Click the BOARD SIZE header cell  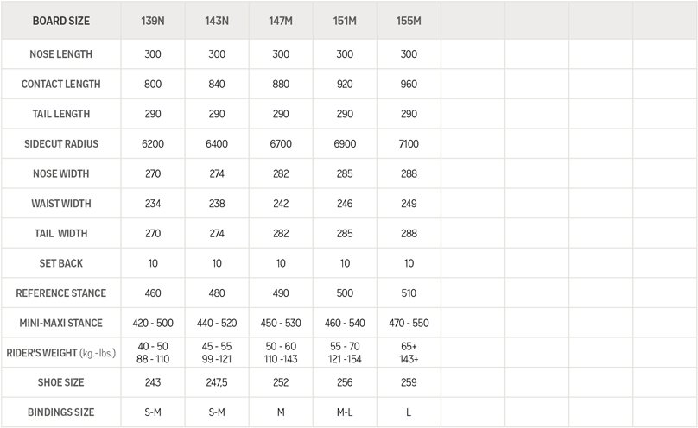coord(60,20)
